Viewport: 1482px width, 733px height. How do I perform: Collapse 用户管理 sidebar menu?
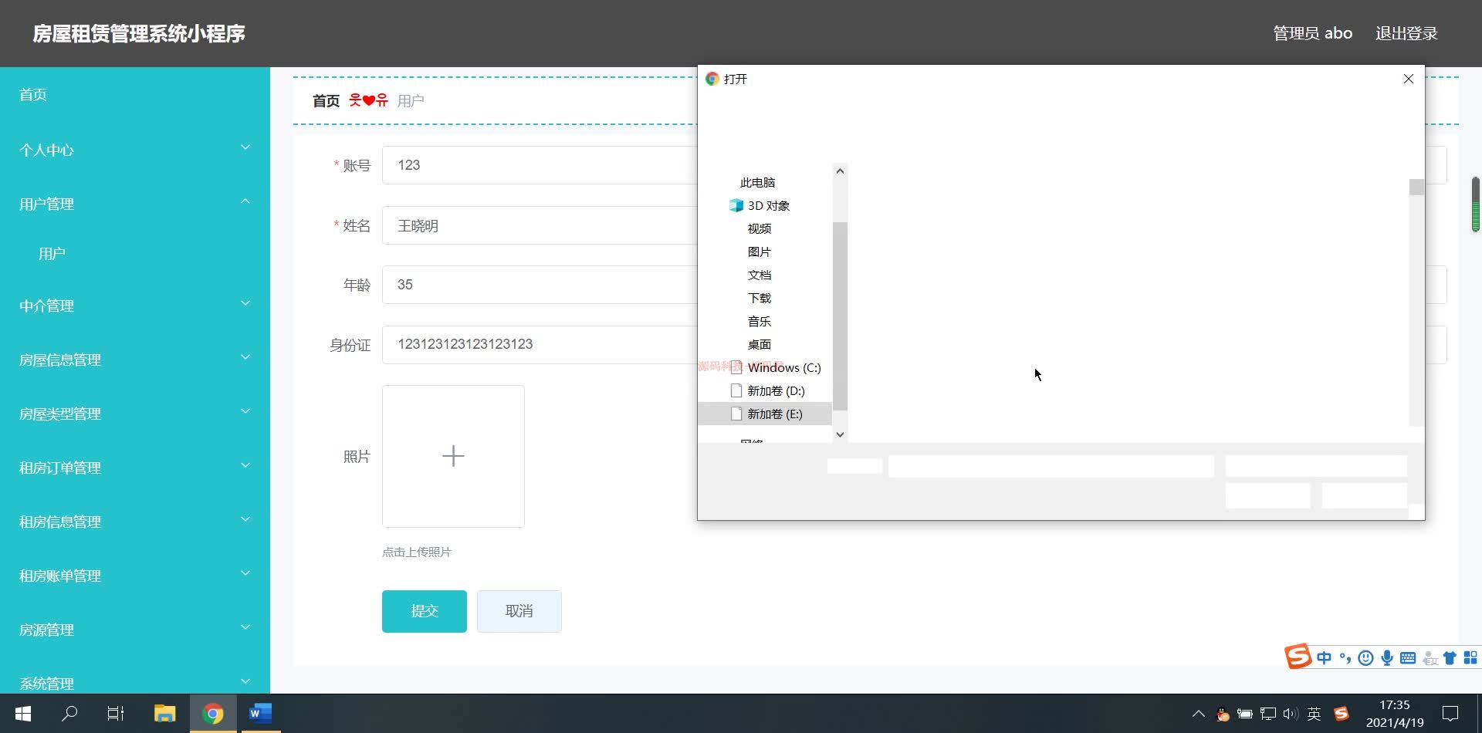[x=135, y=203]
